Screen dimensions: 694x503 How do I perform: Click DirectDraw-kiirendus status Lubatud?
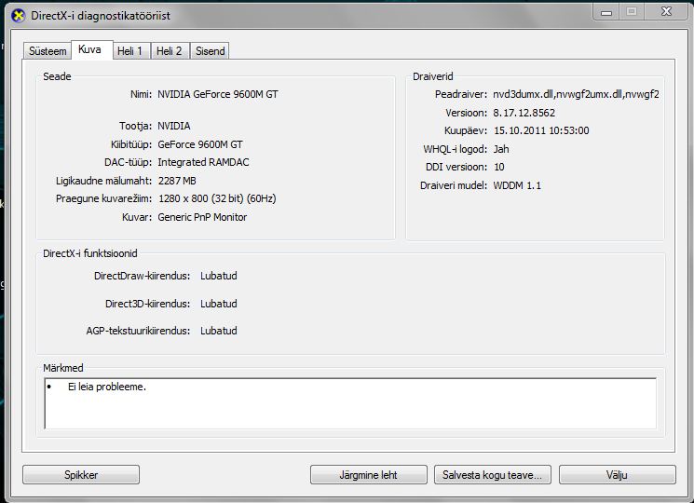(x=219, y=276)
